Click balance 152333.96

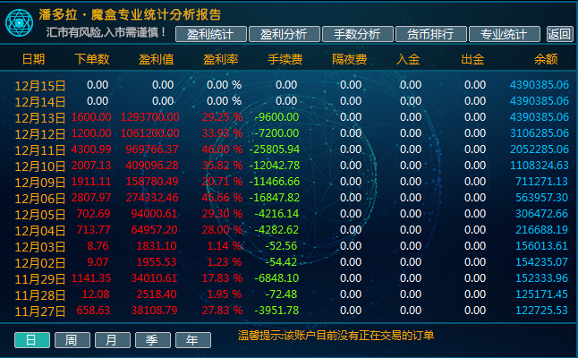[x=541, y=278]
